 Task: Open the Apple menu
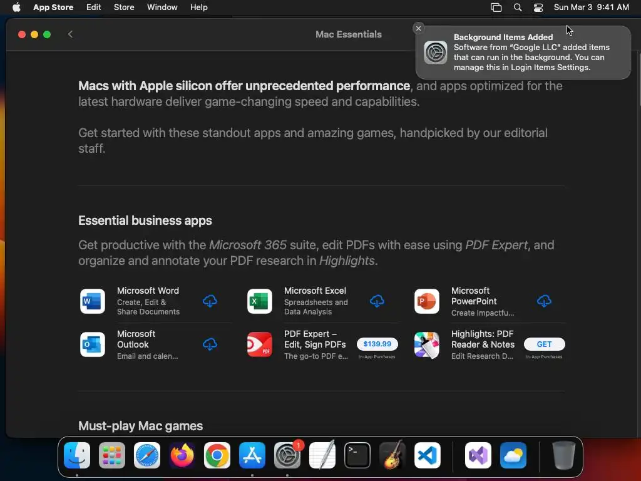[x=16, y=8]
